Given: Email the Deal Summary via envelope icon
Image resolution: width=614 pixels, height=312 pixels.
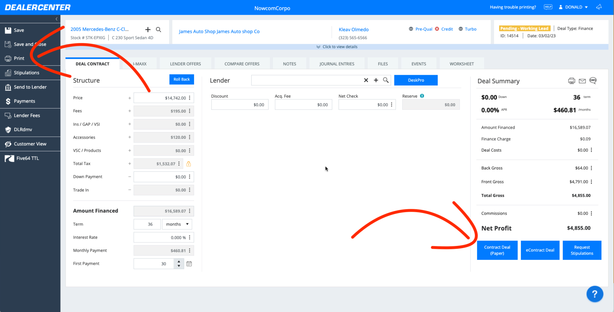Looking at the screenshot, I should pos(582,81).
